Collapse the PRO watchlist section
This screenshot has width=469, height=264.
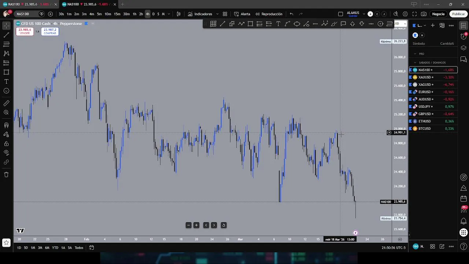pos(415,54)
